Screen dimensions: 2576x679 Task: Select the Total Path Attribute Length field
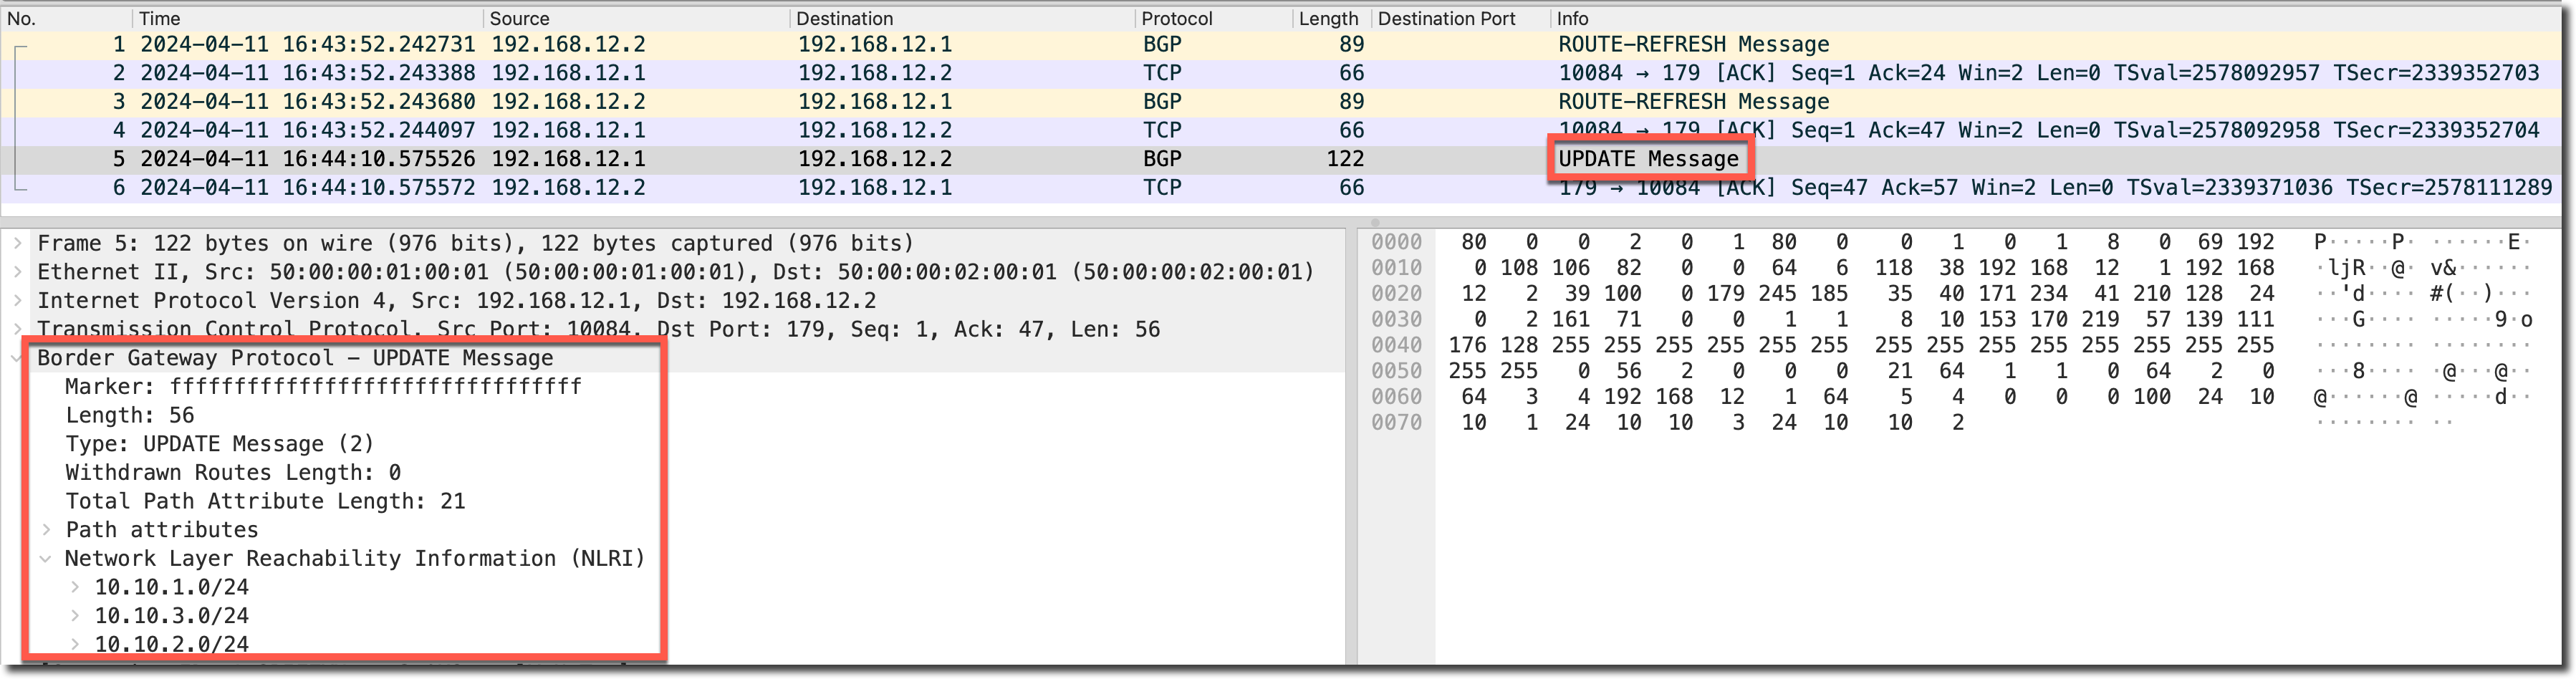[x=265, y=501]
